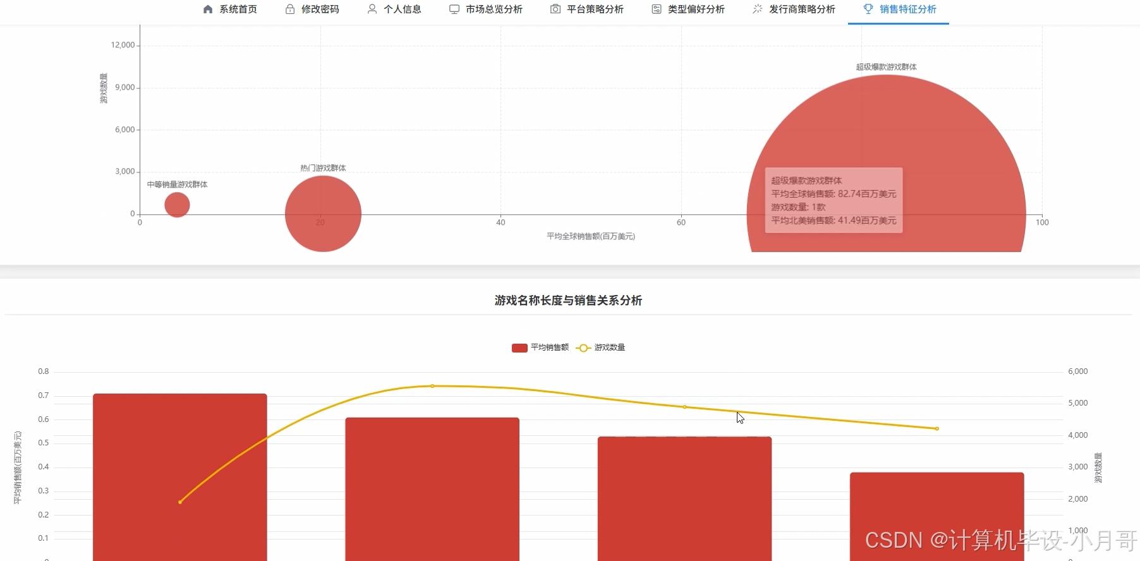Click the red 平均销售额 legend swatch
Image resolution: width=1140 pixels, height=561 pixels.
point(519,348)
